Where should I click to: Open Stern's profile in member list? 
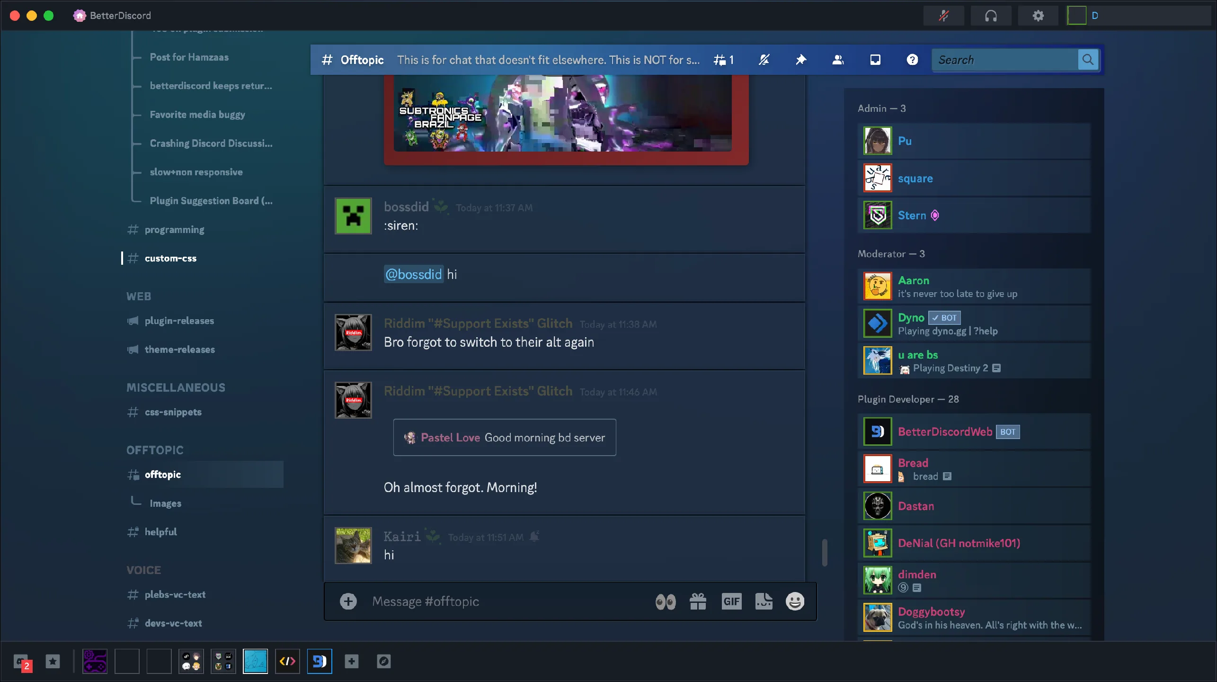click(974, 215)
